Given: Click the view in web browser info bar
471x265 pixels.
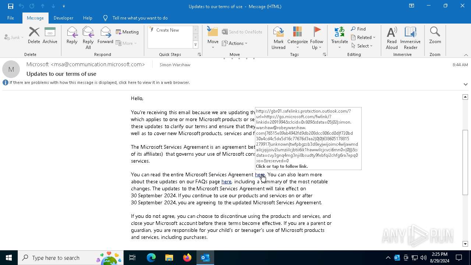Looking at the screenshot, I should [x=99, y=82].
